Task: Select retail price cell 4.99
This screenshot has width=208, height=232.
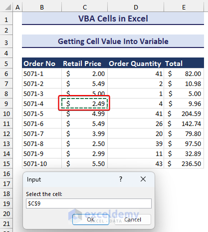Action: (84, 113)
